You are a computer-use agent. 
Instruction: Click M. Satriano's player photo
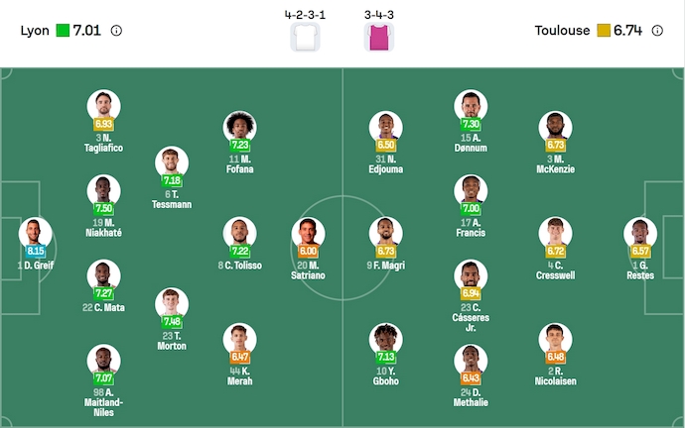[x=308, y=233]
